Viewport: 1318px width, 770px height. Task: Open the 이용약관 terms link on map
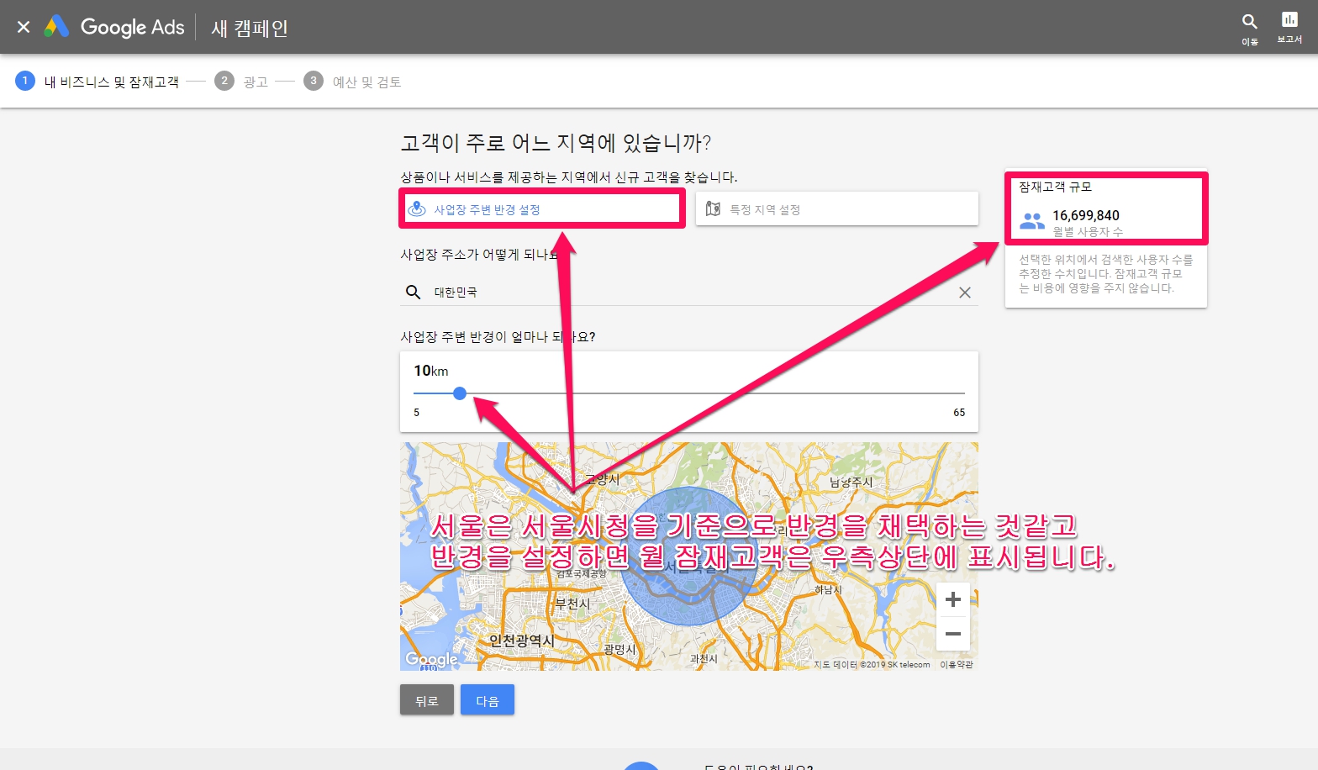tap(956, 664)
